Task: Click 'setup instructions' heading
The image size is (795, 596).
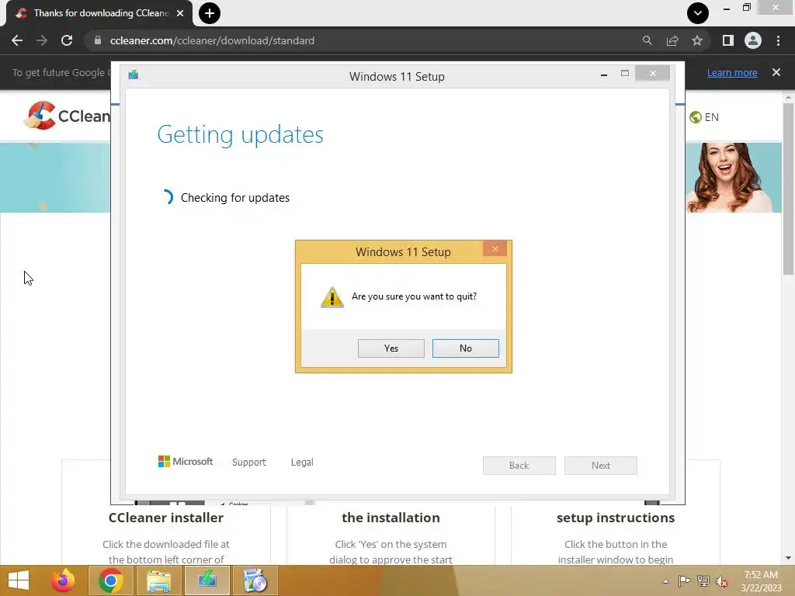Action: 616,518
